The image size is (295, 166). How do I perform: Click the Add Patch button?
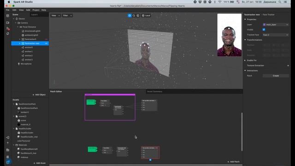tap(233, 162)
